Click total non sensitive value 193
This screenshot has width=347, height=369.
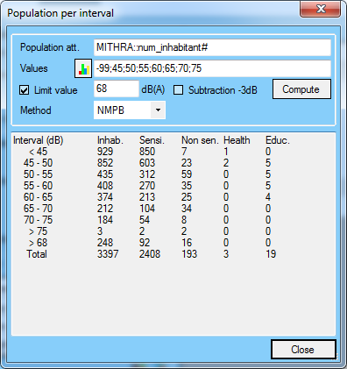[x=189, y=254]
